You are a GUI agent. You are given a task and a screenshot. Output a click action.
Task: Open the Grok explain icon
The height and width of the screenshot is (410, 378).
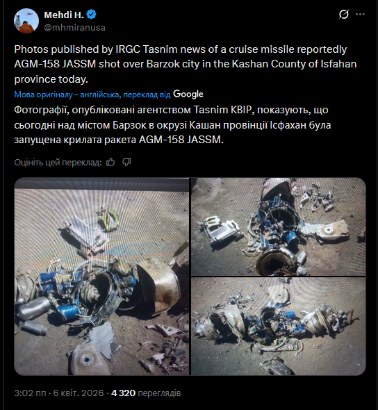pos(344,14)
